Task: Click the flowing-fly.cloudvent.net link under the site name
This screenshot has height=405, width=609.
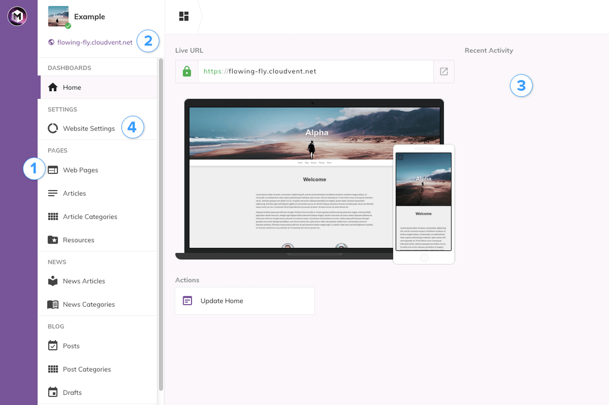Action: [x=95, y=42]
